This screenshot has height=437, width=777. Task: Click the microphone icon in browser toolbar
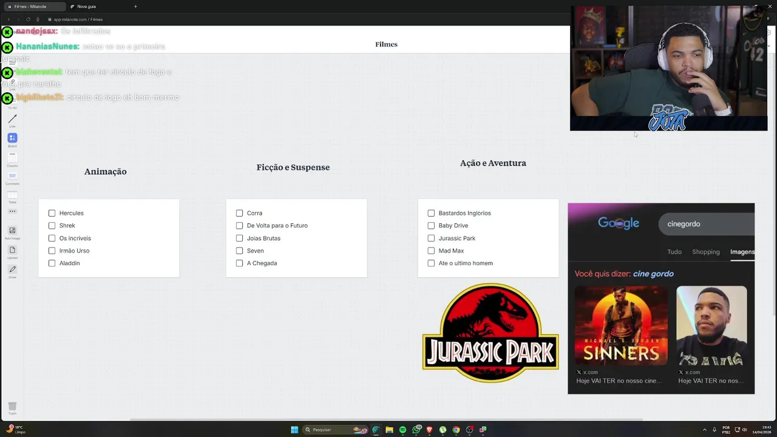[38, 19]
